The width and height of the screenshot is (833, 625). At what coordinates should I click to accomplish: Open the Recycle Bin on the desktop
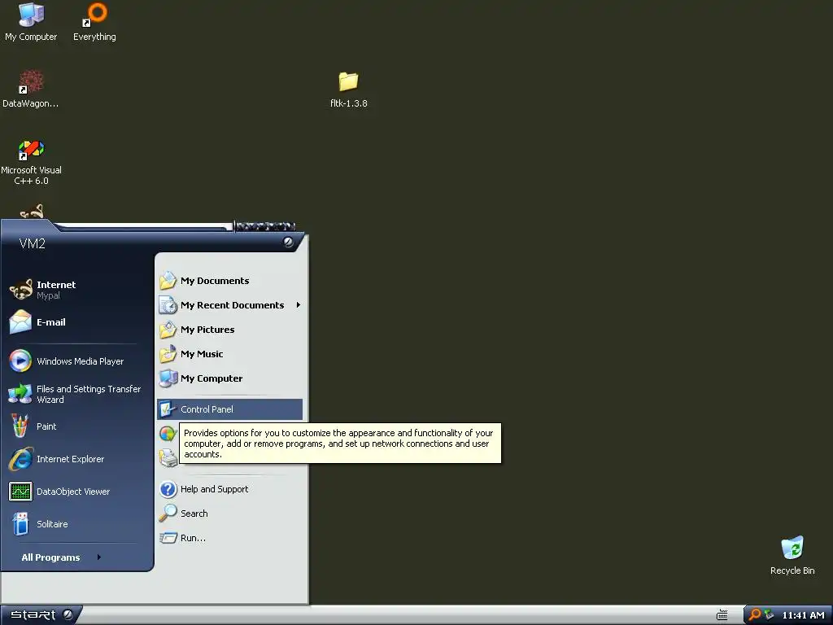point(792,555)
